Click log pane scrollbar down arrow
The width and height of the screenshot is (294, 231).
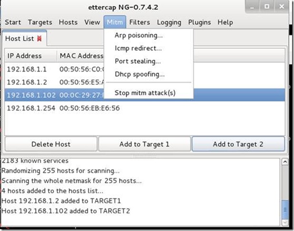pyautogui.click(x=285, y=222)
